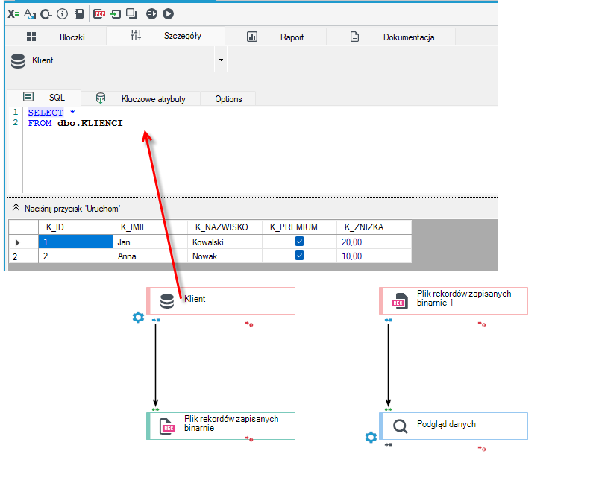Viewport: 596px width, 492px height.
Task: Switch to the Szczegóły tab
Action: (x=166, y=36)
